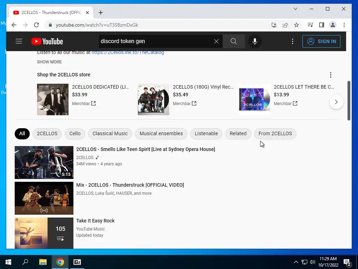Click the magnifier search button
The width and height of the screenshot is (358, 269).
click(x=234, y=41)
